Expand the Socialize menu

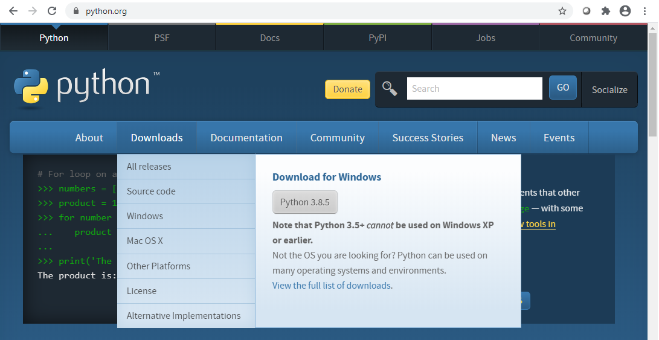(609, 89)
